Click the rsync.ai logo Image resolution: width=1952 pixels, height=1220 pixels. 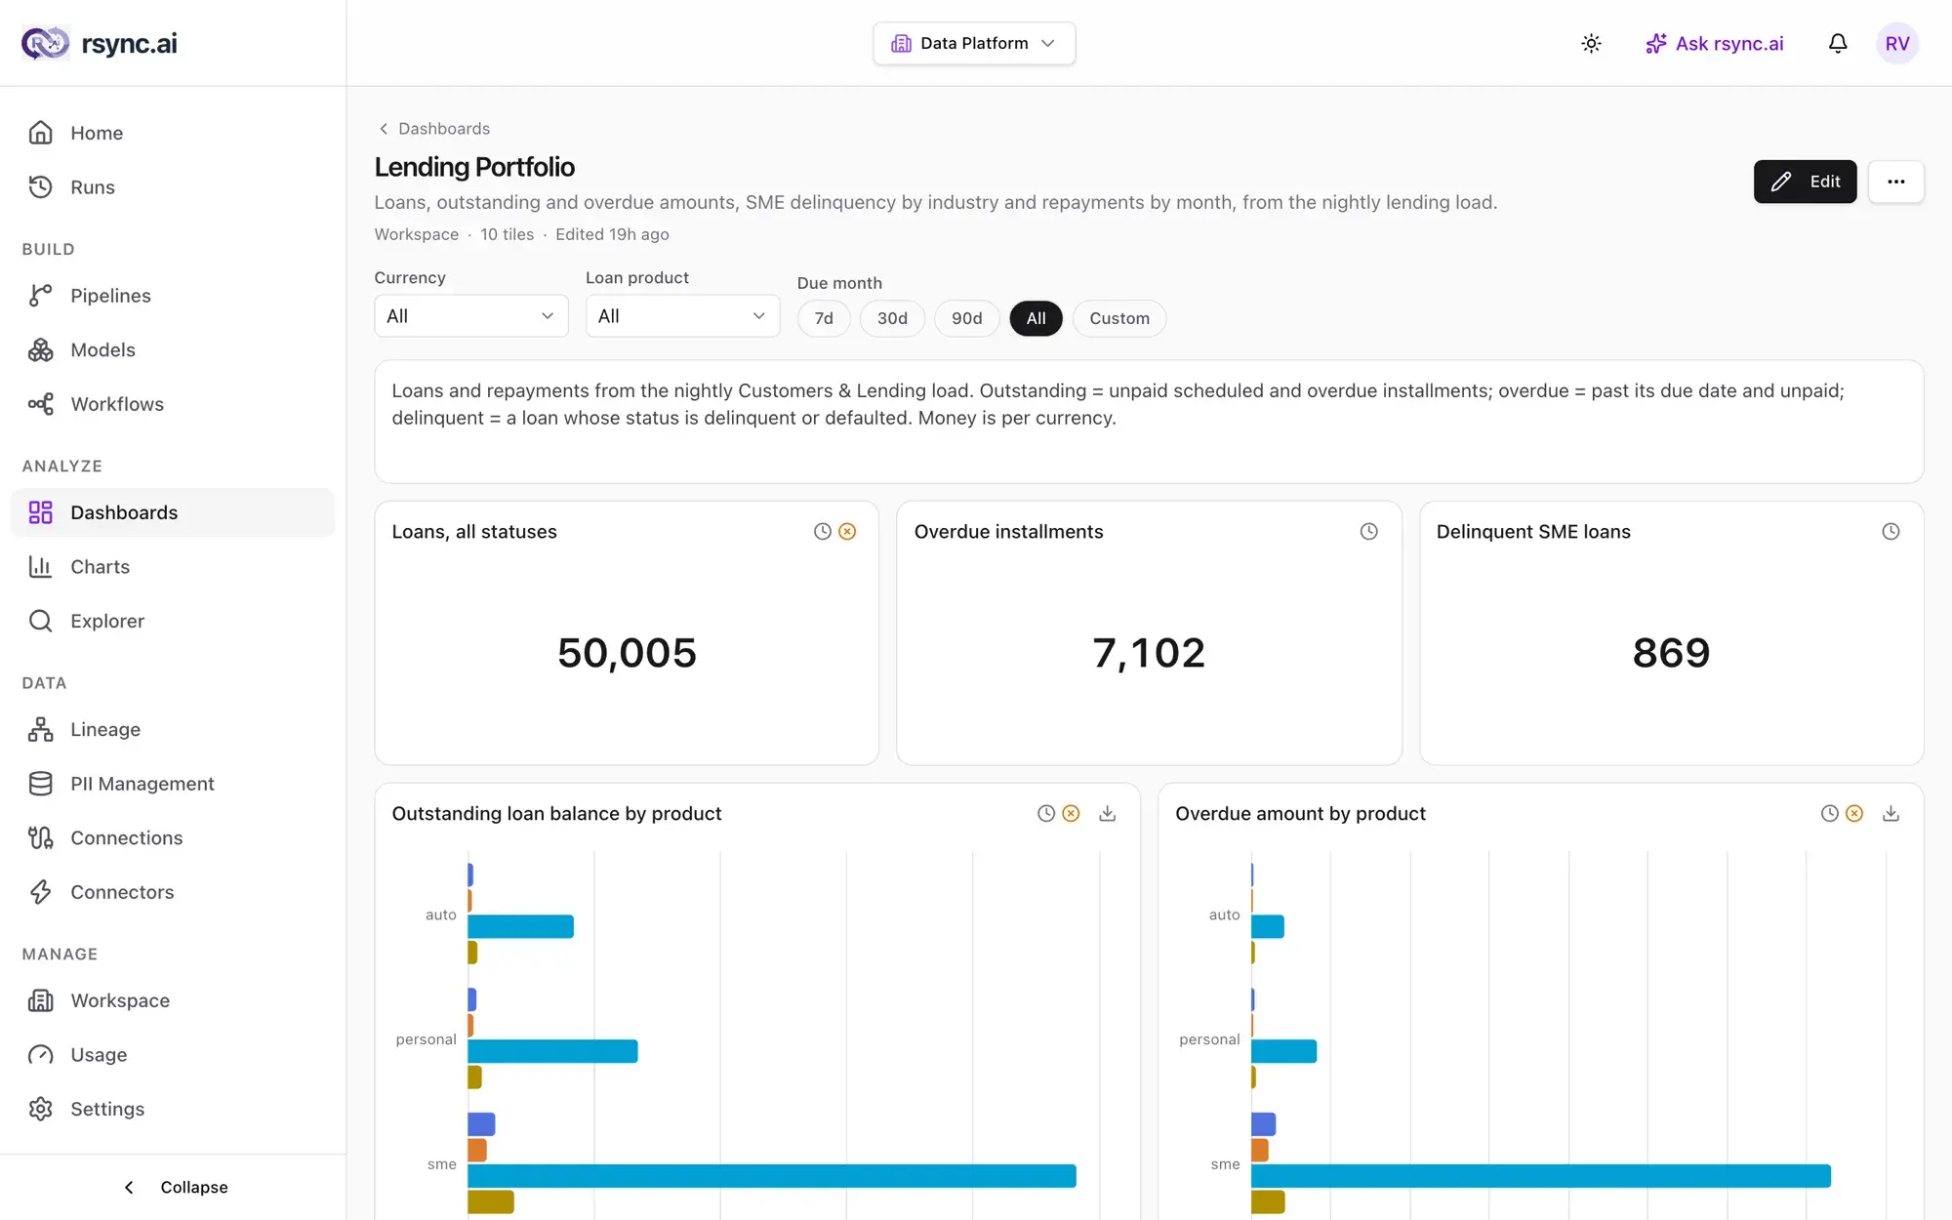pos(100,43)
